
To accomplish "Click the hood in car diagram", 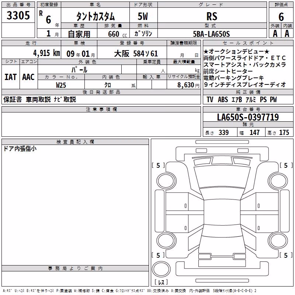I will [222, 178].
